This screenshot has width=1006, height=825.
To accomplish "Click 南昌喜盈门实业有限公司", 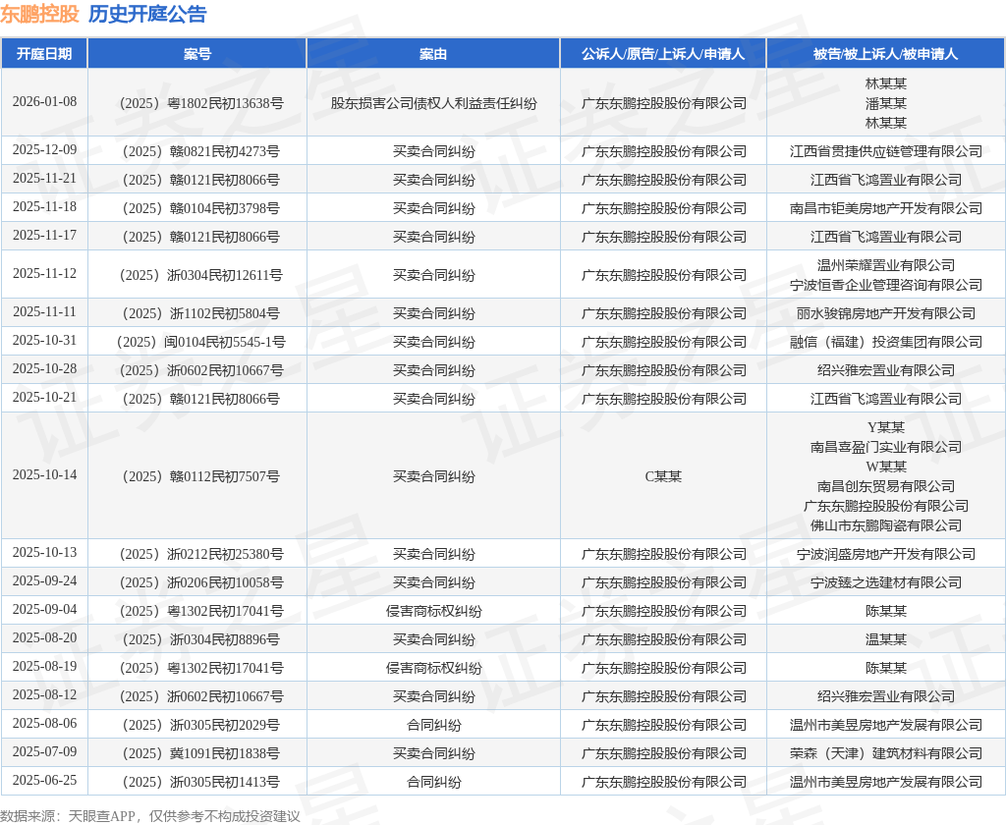I will point(886,447).
